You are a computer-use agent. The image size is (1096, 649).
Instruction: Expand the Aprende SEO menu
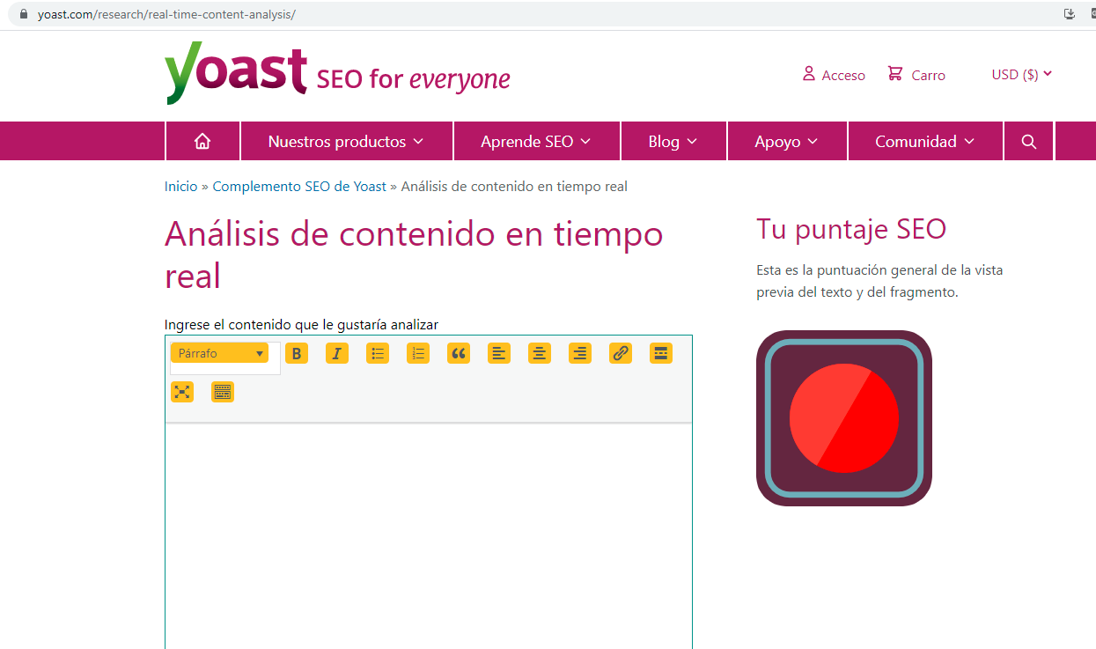click(536, 141)
